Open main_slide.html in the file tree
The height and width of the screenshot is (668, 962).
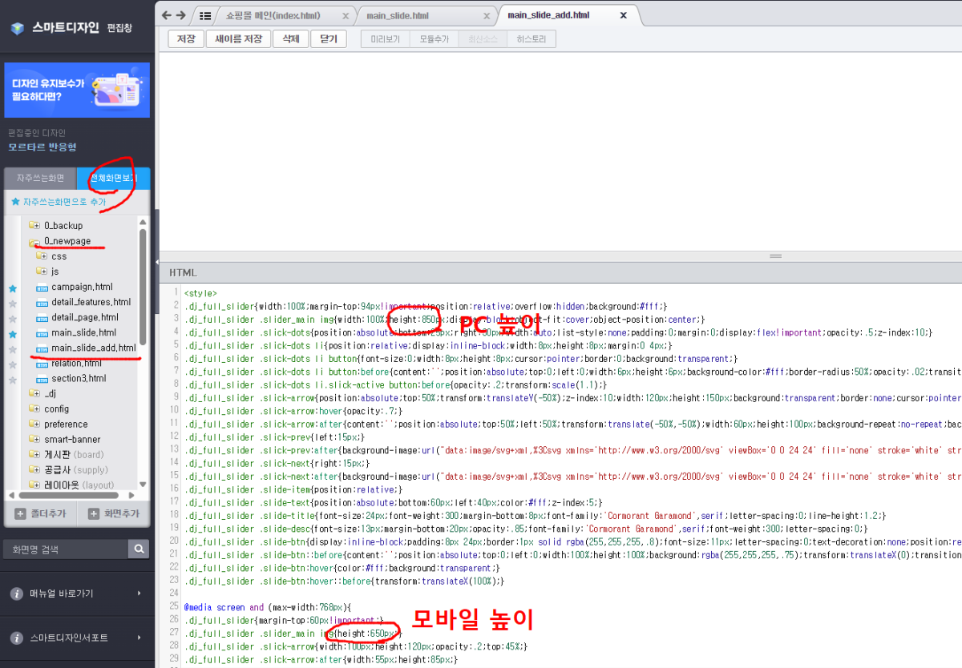tap(83, 332)
